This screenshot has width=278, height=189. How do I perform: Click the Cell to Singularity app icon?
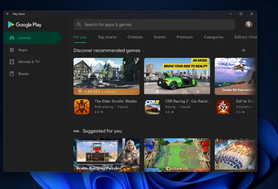(223, 107)
